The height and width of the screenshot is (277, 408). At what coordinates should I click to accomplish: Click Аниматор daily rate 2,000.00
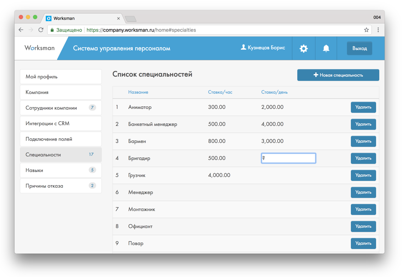(x=272, y=107)
